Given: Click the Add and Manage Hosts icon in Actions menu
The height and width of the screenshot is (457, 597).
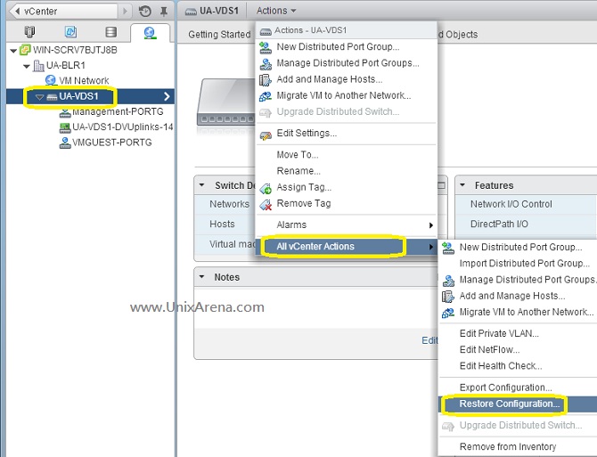Looking at the screenshot, I should pyautogui.click(x=266, y=80).
